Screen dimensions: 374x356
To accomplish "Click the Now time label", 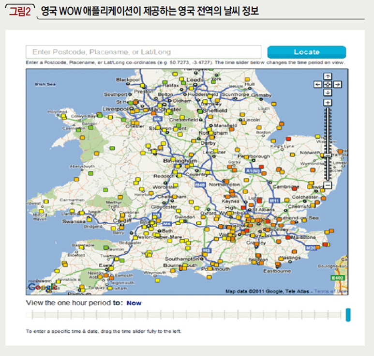I will (x=134, y=303).
